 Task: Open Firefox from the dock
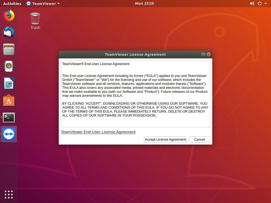9,16
